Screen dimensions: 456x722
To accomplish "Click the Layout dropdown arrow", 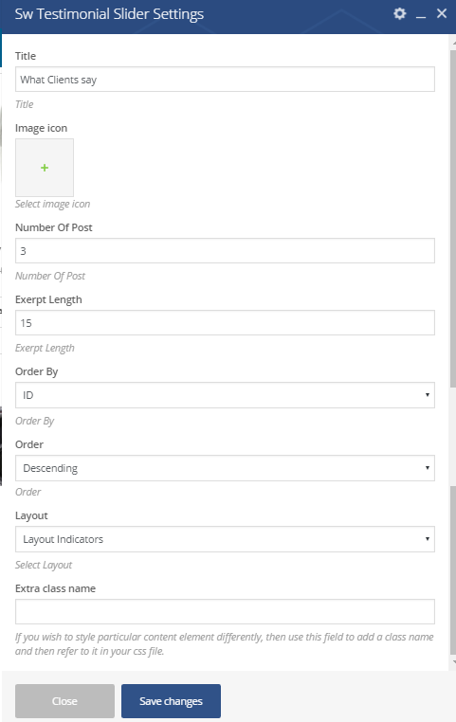I will click(x=428, y=539).
